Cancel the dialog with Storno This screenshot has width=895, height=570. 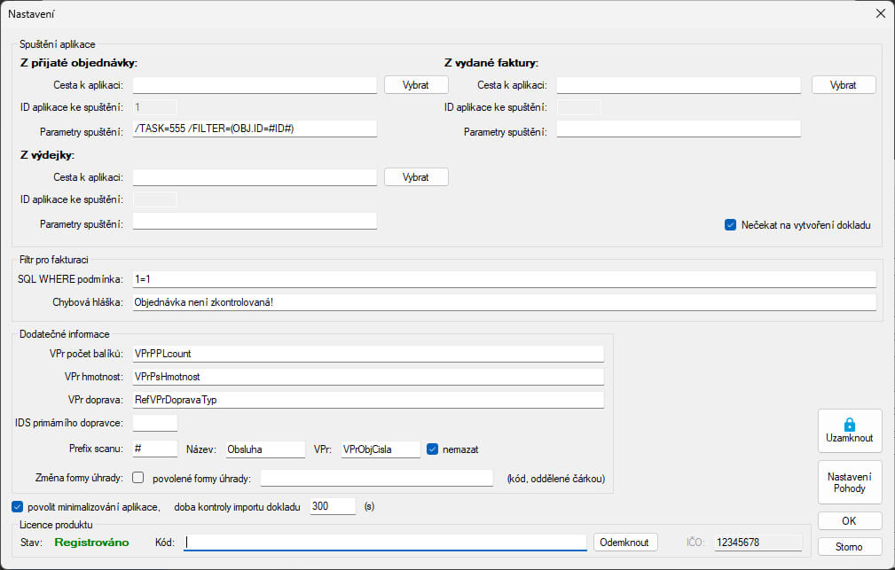point(849,545)
